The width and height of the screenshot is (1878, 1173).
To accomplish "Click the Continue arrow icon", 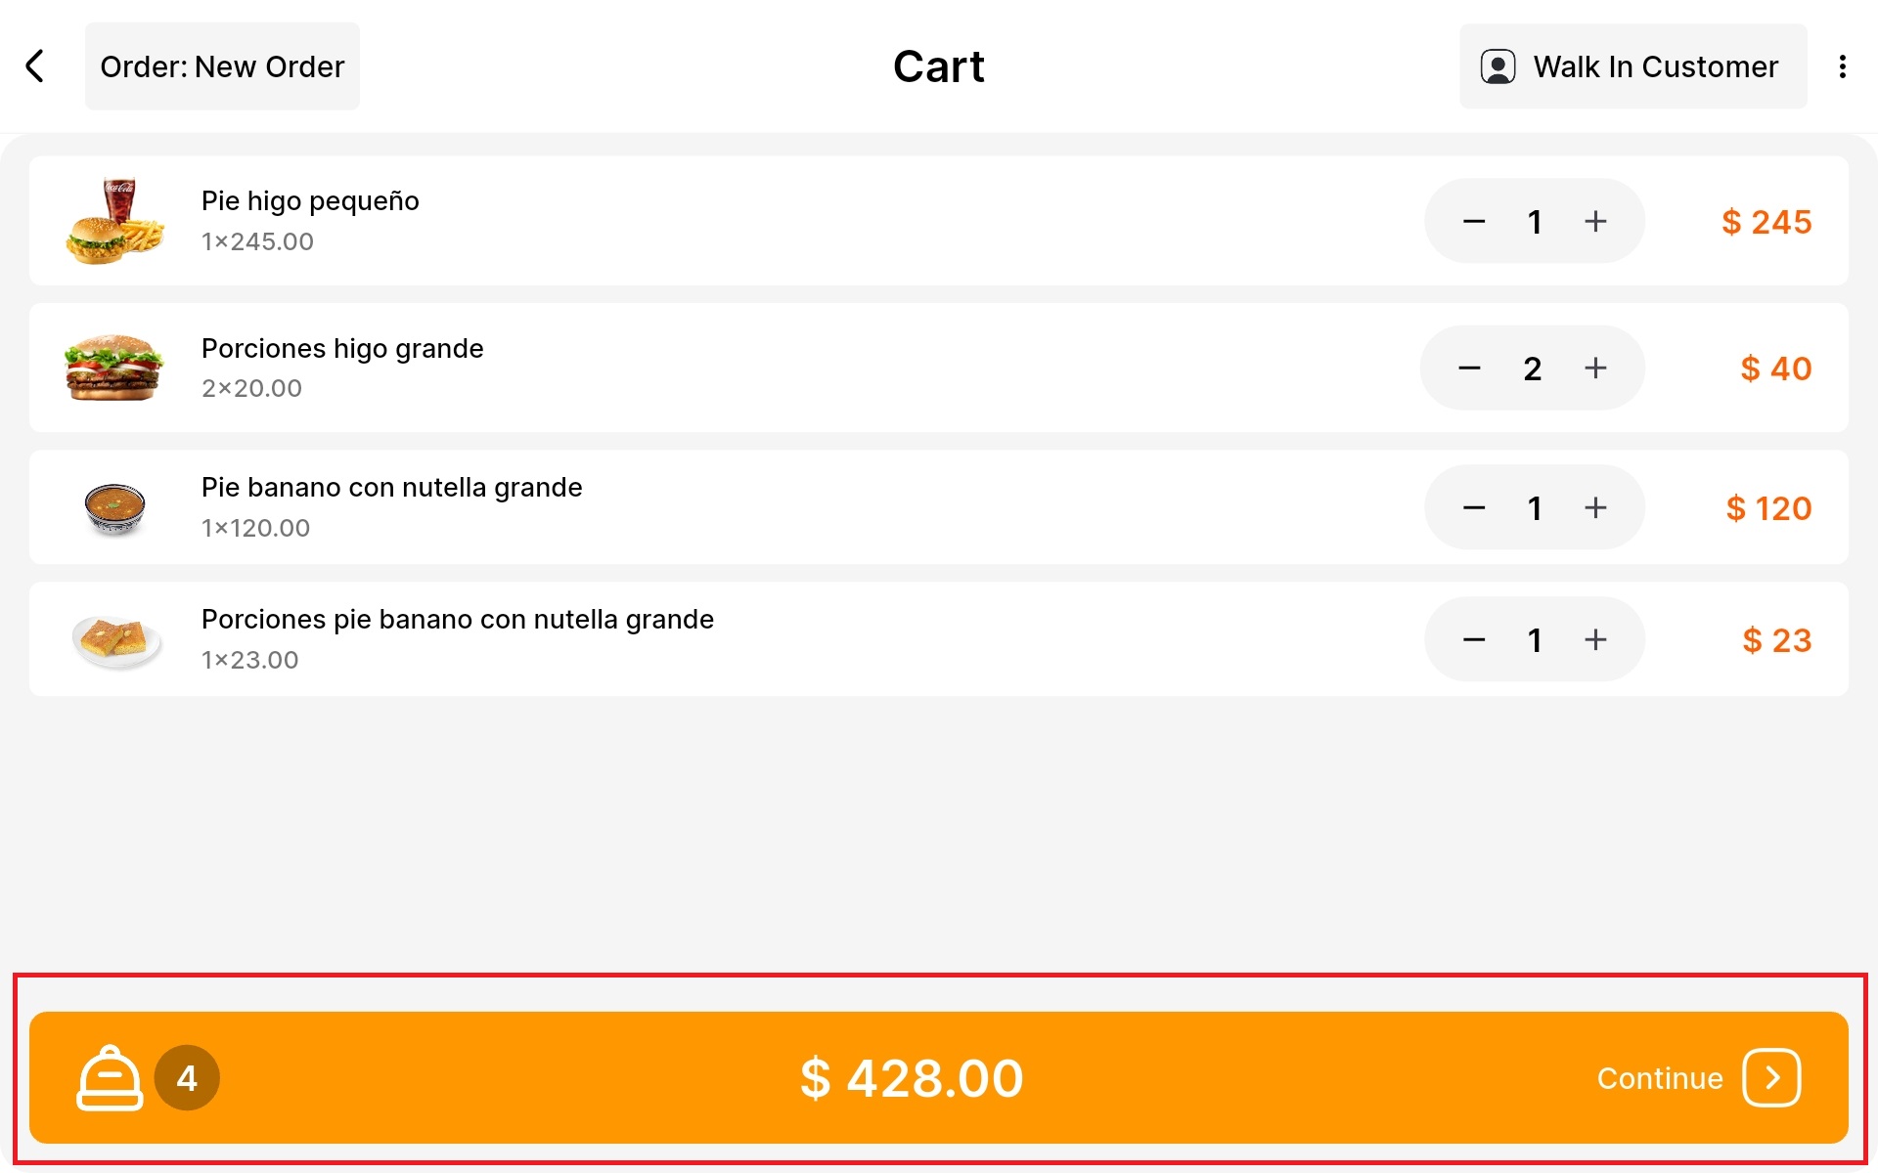I will [x=1771, y=1077].
